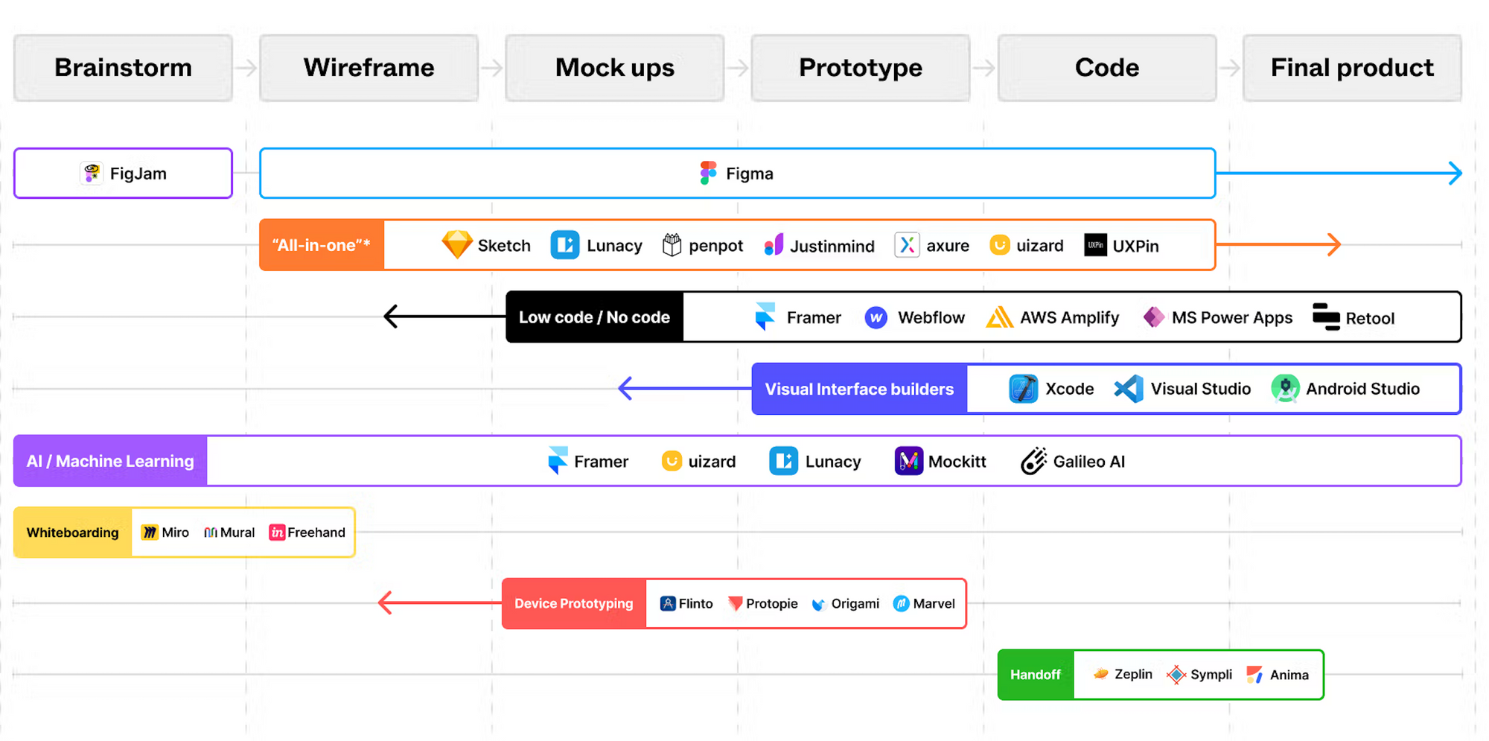1489x741 pixels.
Task: Click the "Xcode" text
Action: (x=1070, y=389)
